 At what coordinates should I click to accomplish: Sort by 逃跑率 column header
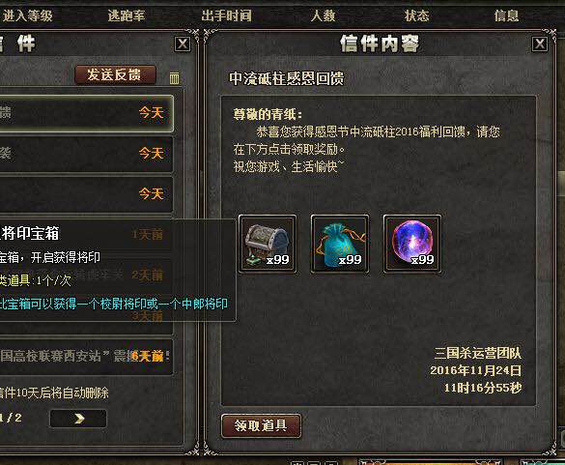click(127, 15)
